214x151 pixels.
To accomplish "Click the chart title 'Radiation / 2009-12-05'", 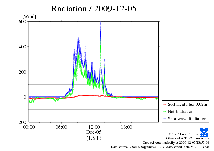I will tap(94, 9).
